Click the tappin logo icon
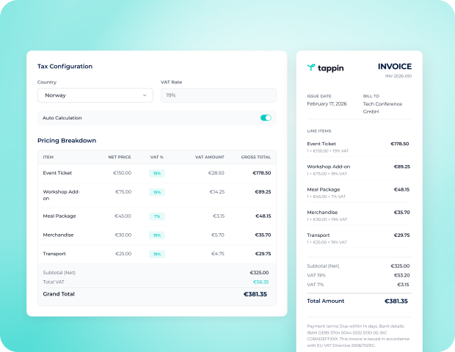This screenshot has width=455, height=352. 312,67
